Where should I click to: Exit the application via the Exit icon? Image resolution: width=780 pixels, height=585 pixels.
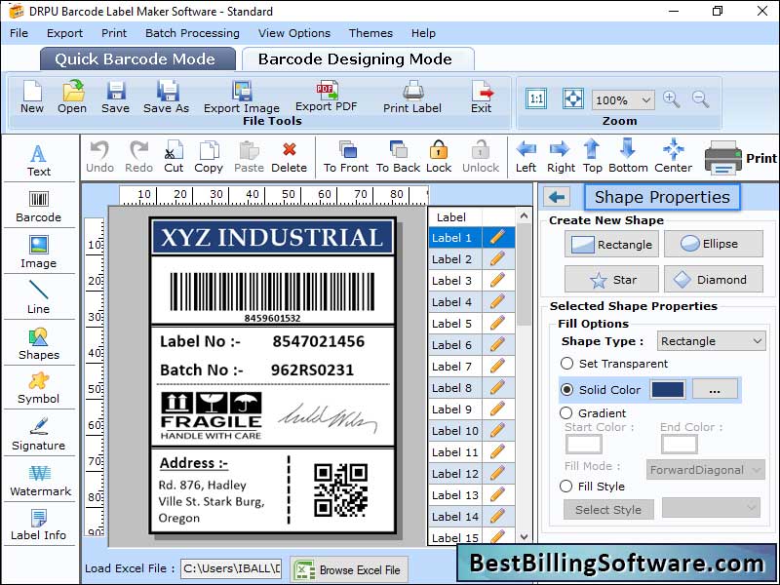(x=482, y=97)
